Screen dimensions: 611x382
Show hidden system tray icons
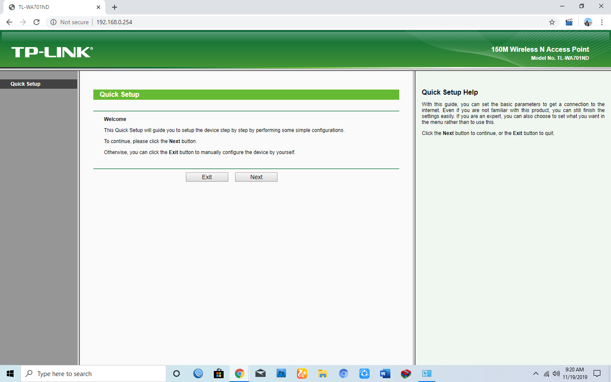pos(535,374)
